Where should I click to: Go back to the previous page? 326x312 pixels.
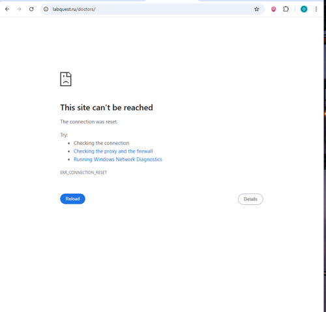point(7,9)
